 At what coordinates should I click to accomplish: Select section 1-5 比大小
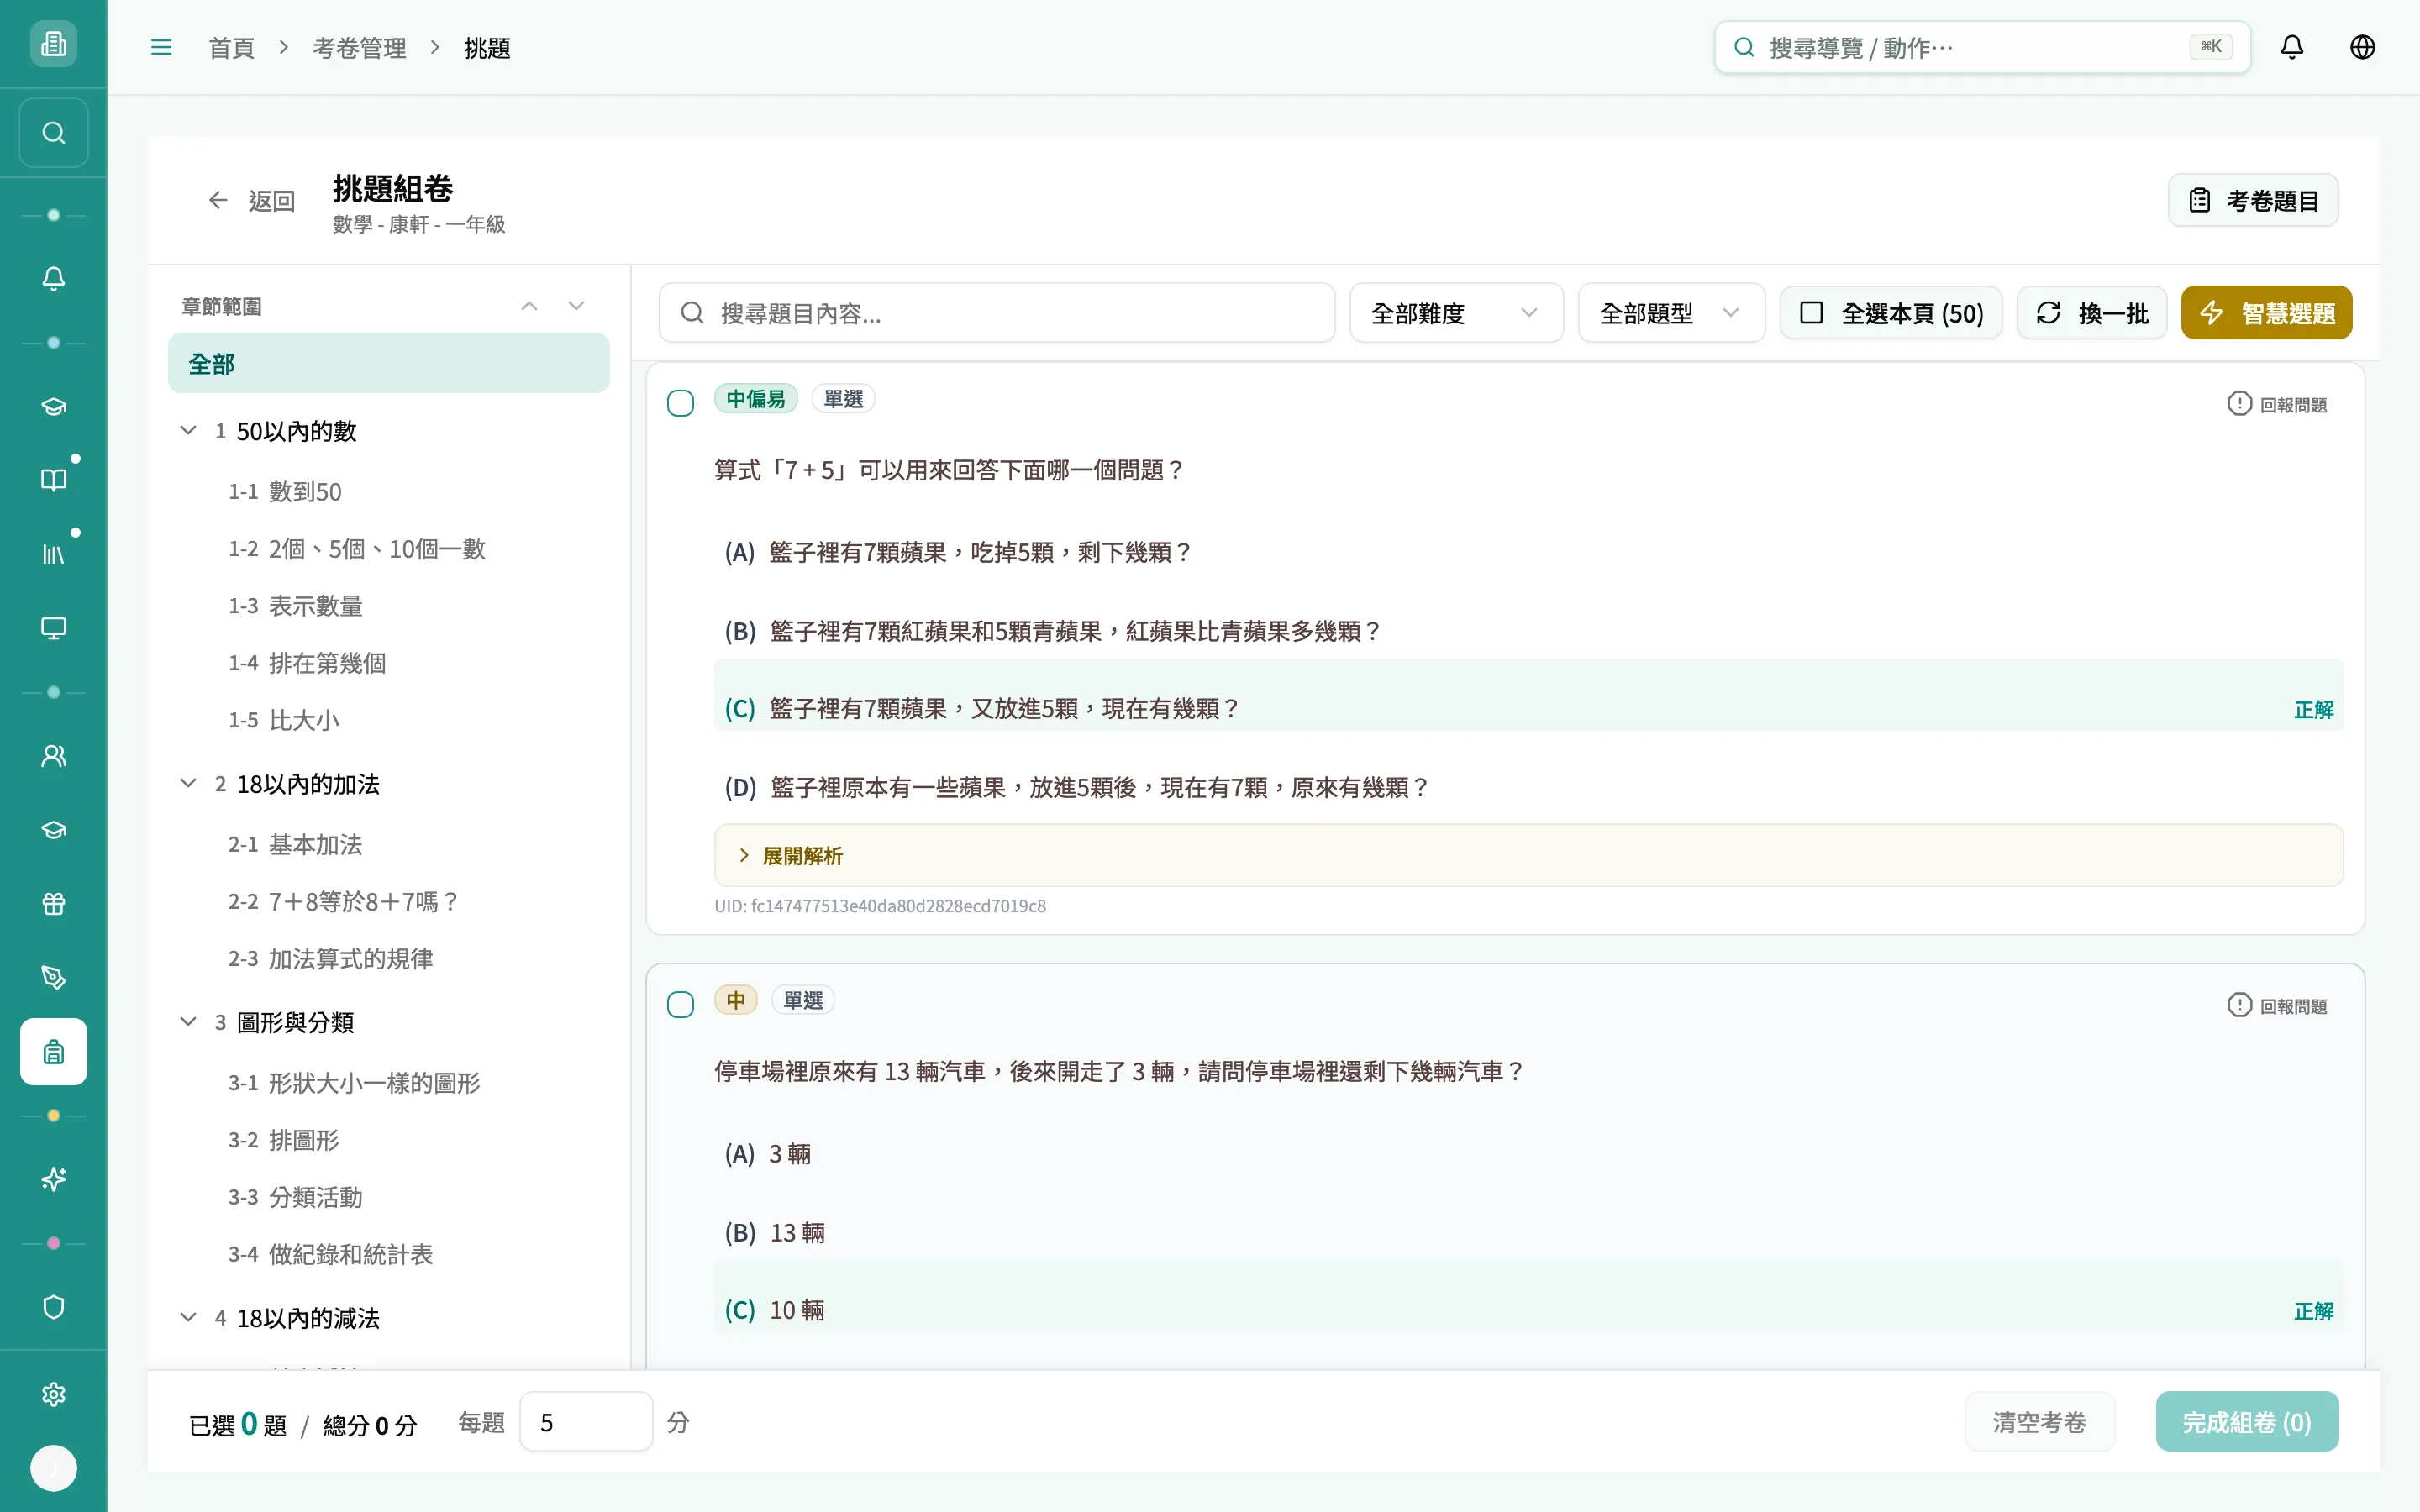coord(284,719)
